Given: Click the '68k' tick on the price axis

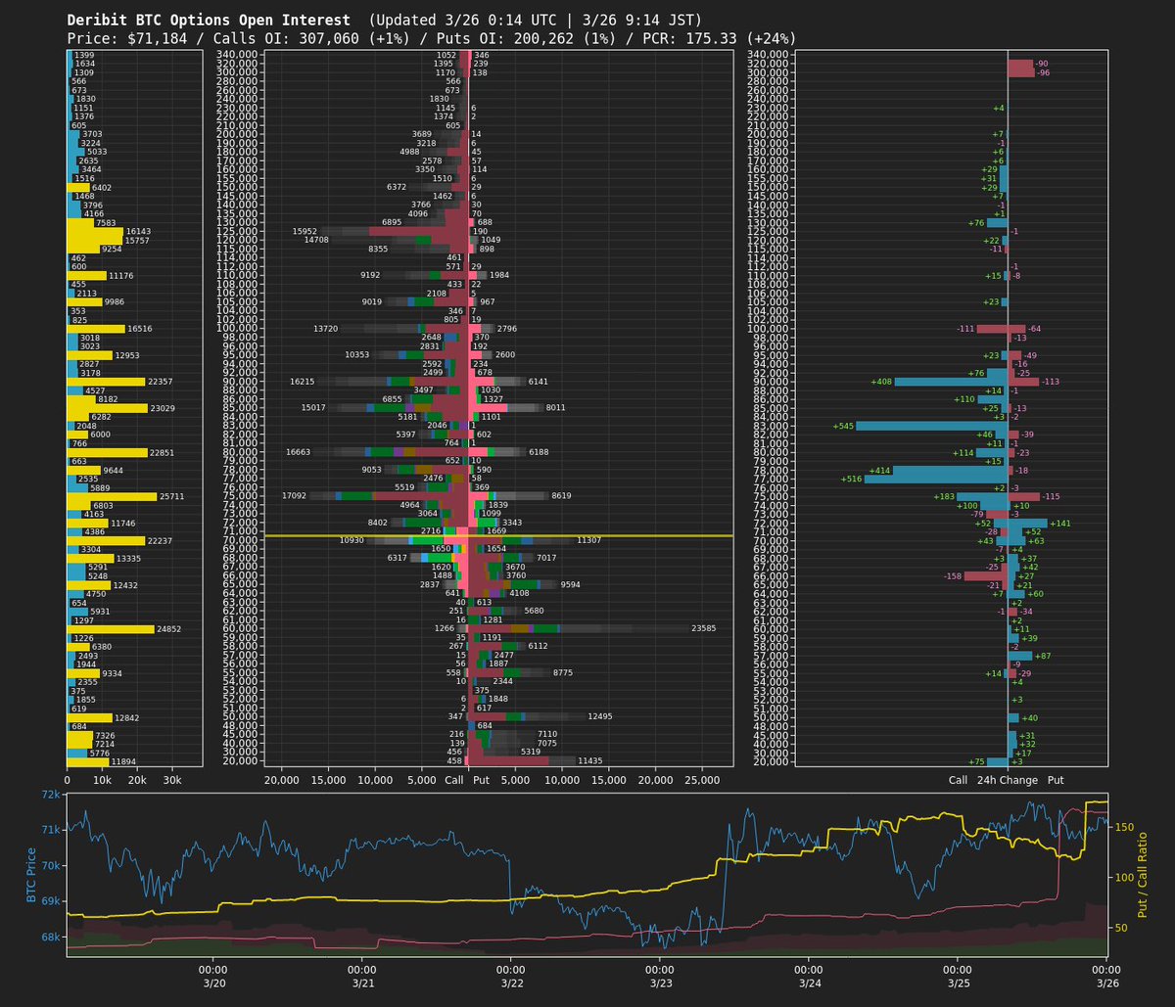Looking at the screenshot, I should tap(52, 938).
